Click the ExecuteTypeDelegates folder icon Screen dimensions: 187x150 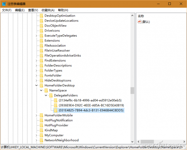[x=41, y=36]
